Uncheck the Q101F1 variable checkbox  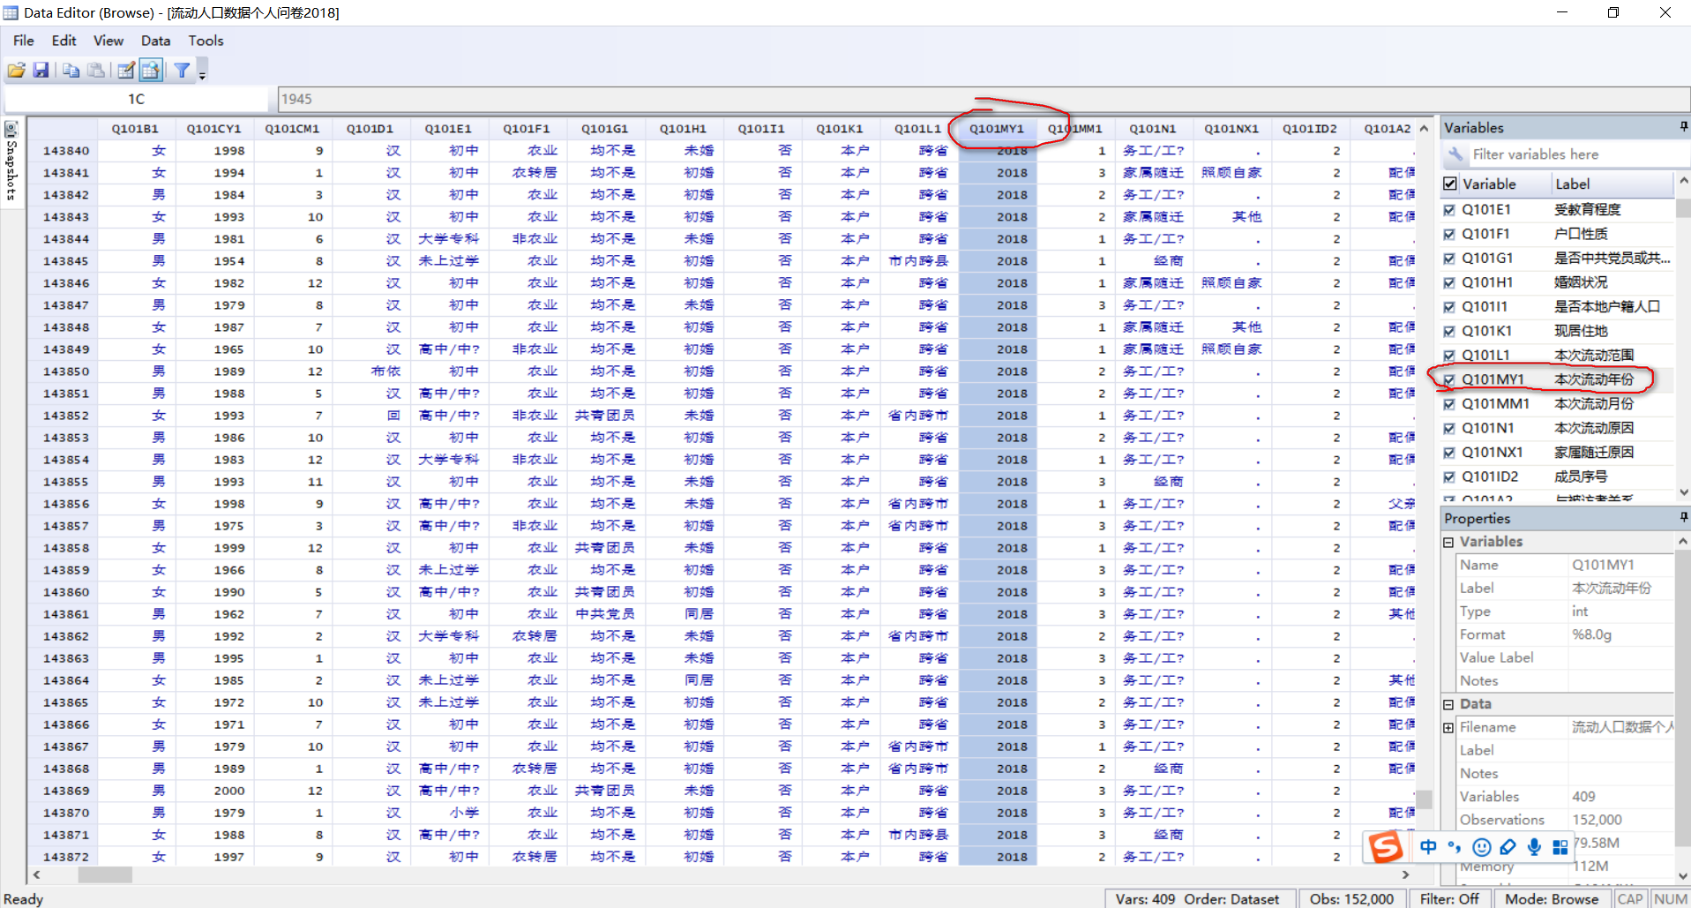coord(1449,234)
